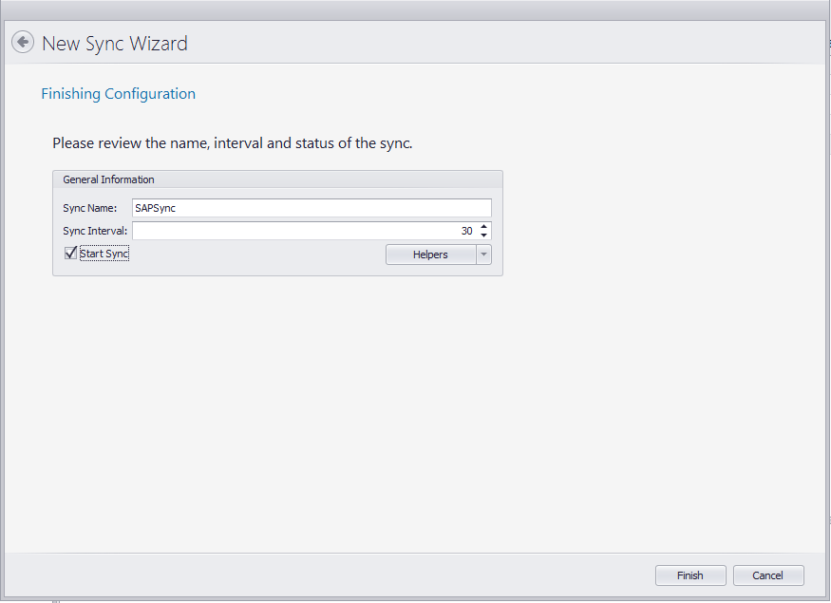Toggle the Start Sync checkbox
Image resolution: width=831 pixels, height=603 pixels.
pyautogui.click(x=70, y=254)
